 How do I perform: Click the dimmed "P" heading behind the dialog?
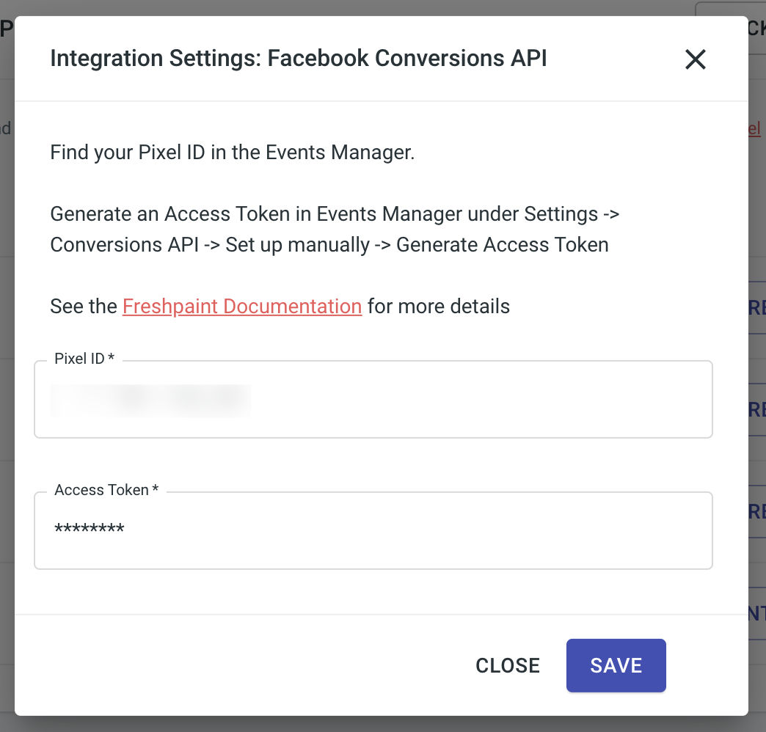click(7, 29)
